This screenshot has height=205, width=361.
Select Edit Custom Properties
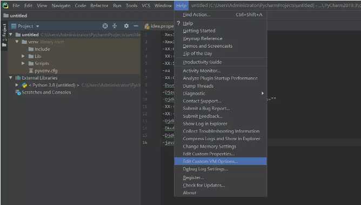click(x=220, y=154)
